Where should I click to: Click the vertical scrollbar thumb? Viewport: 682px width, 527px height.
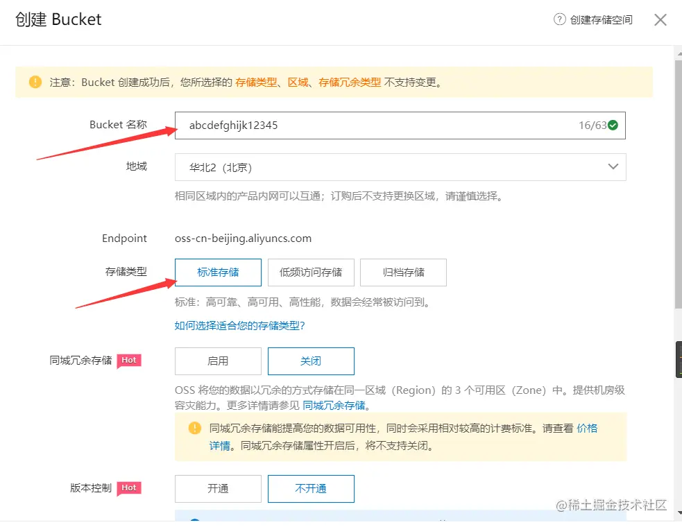click(679, 185)
